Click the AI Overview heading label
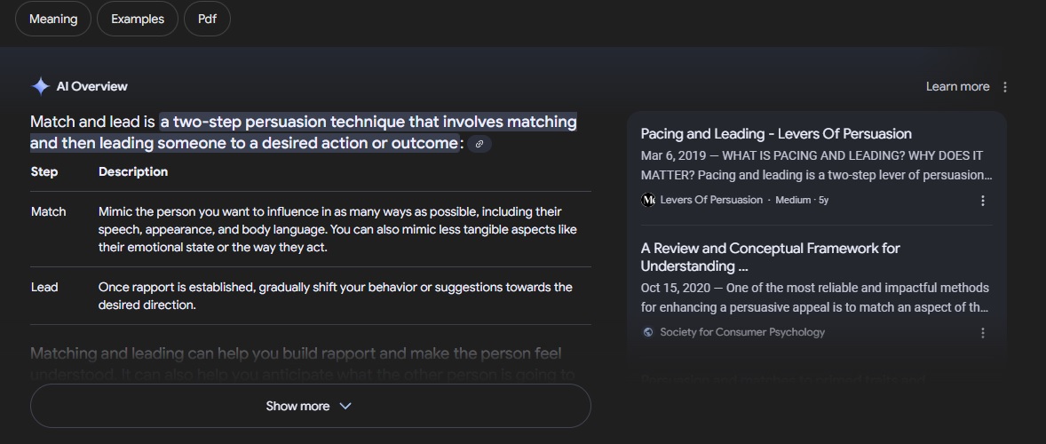The width and height of the screenshot is (1046, 444). click(x=91, y=86)
